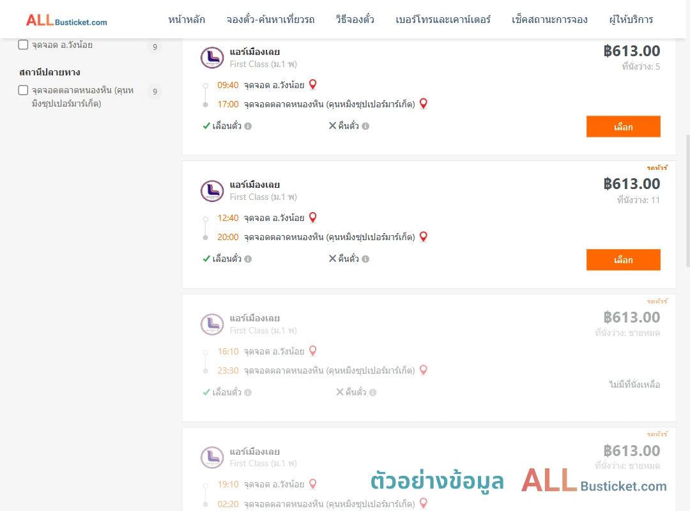Click operator logo on the 16:10 trip
The image size is (690, 511).
pos(212,324)
